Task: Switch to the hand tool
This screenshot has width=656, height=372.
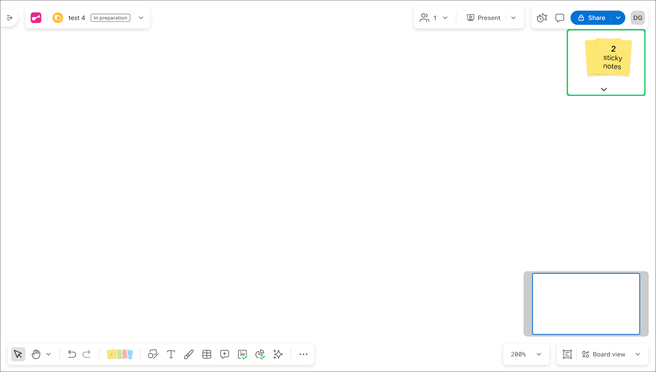Action: [36, 354]
